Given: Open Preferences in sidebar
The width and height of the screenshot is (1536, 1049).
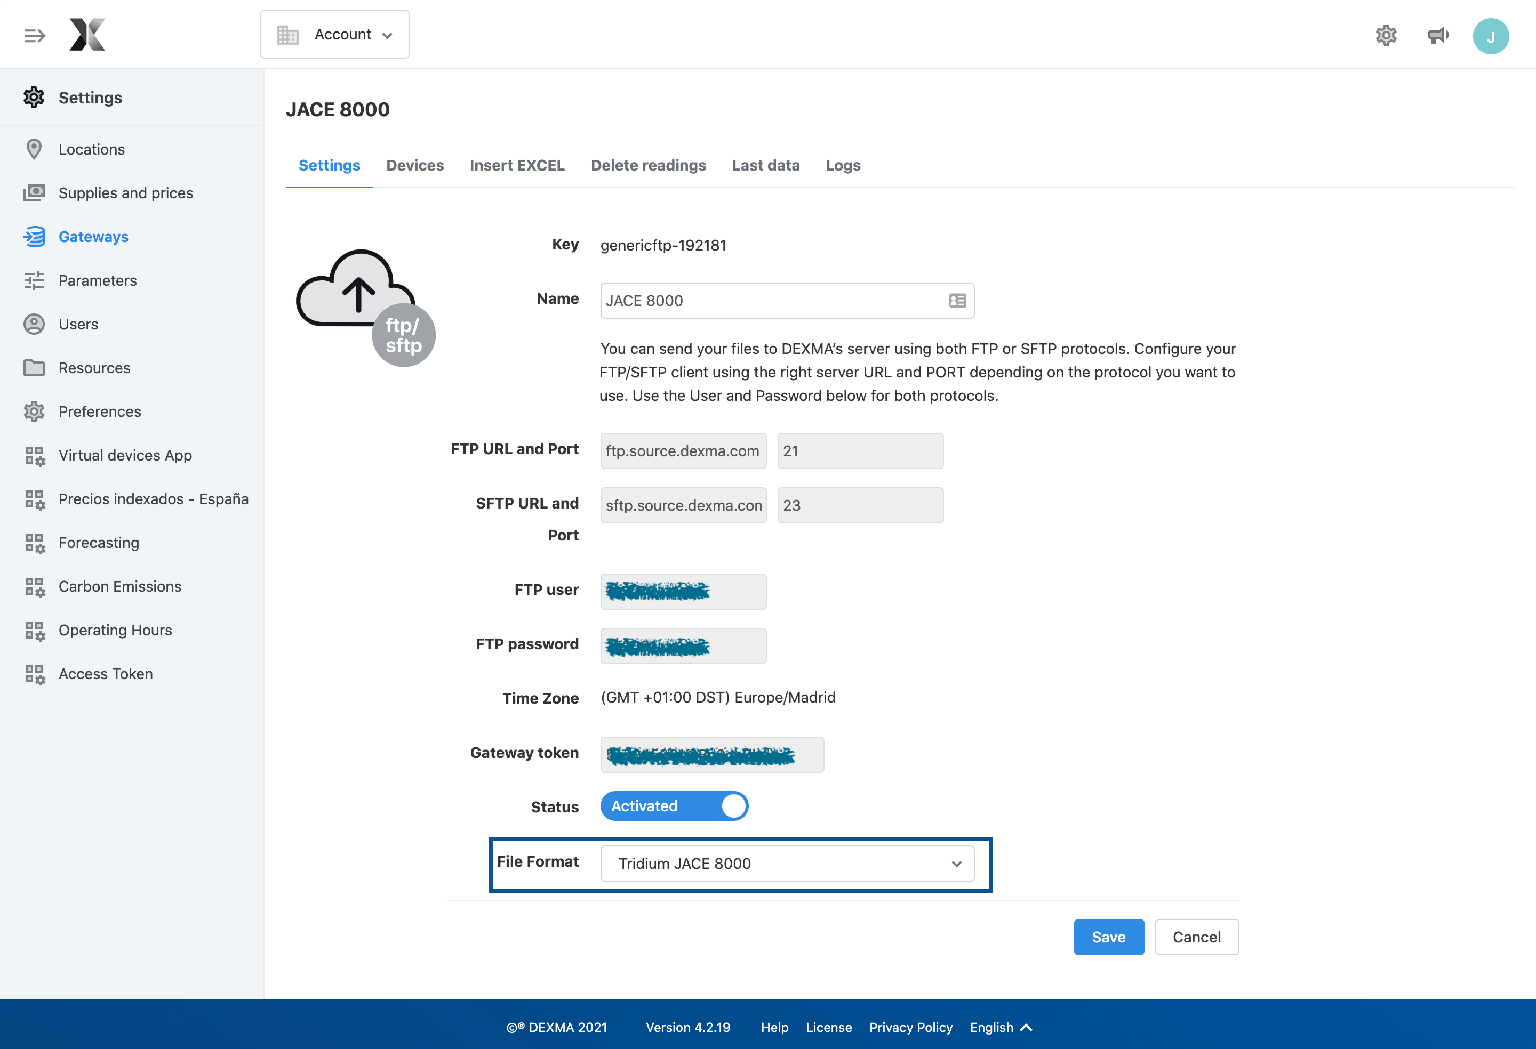Looking at the screenshot, I should coord(100,411).
